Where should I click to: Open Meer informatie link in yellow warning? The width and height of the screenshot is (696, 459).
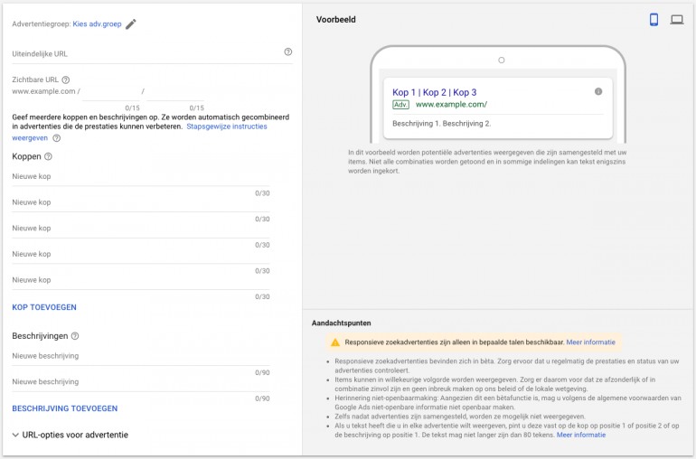(x=590, y=342)
